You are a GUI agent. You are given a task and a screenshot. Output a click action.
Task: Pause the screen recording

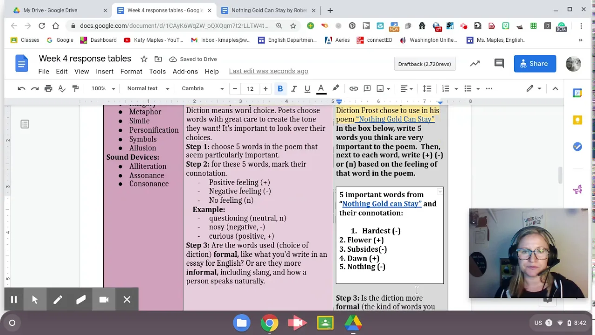[x=14, y=300]
